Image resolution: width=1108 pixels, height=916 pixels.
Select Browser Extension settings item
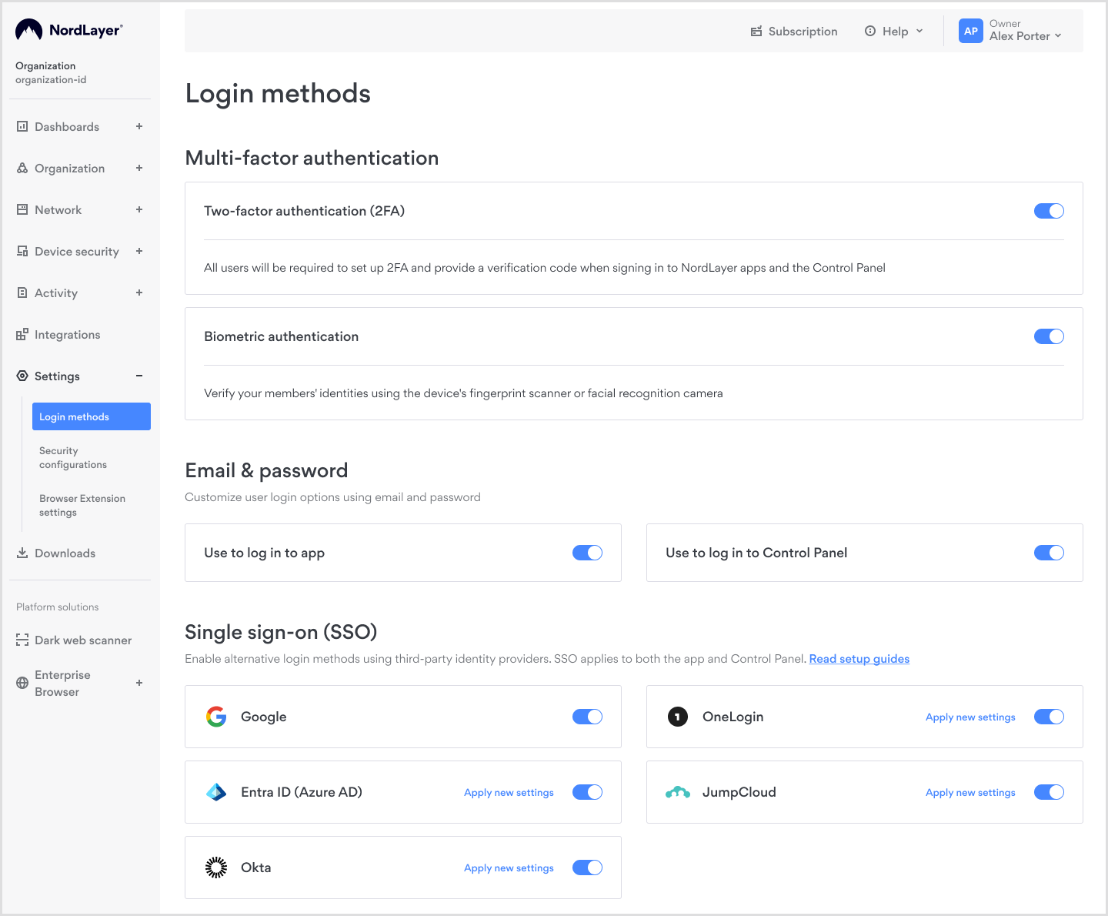click(x=82, y=505)
